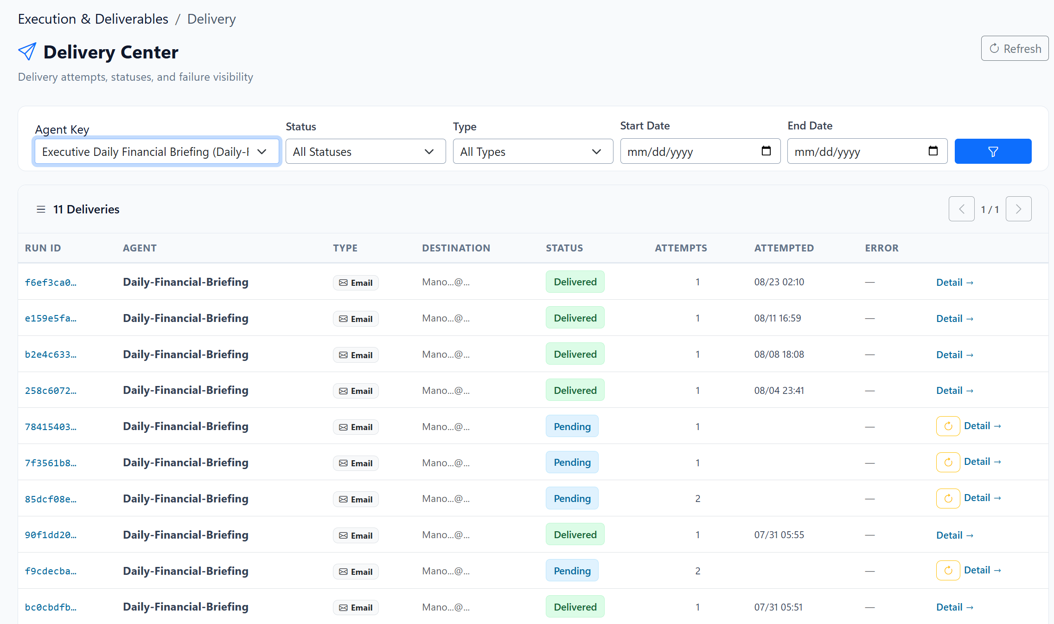Open run ID 85dcf08e
Viewport: 1054px width, 624px height.
51,499
